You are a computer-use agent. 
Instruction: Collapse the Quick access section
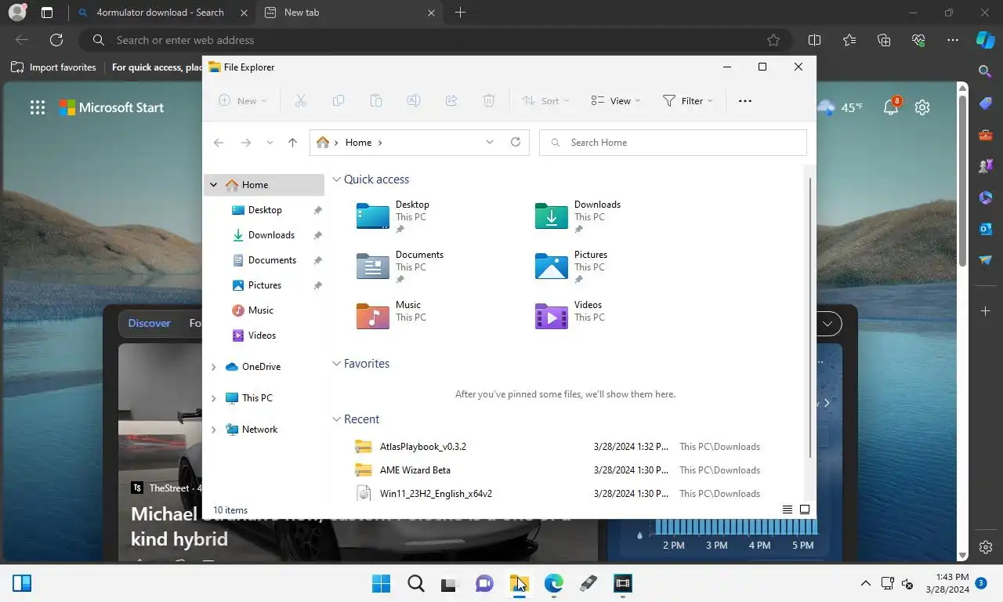click(337, 180)
